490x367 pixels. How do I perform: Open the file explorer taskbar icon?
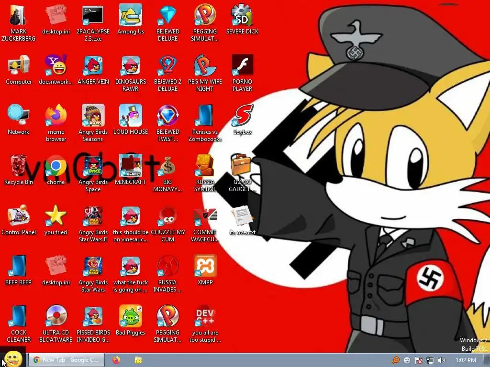tap(138, 360)
